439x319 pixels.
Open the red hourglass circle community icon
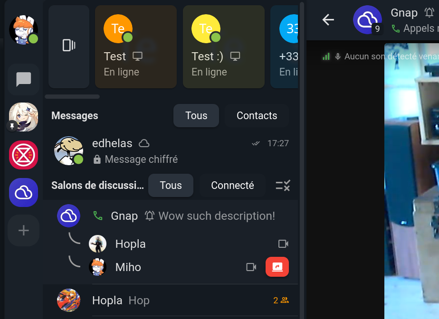pos(24,155)
